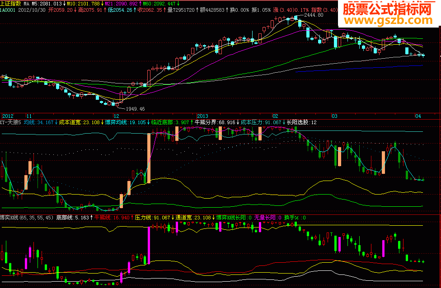Click the 11 month marker on time axis
Screen dimensions: 441x288
pos(29,116)
